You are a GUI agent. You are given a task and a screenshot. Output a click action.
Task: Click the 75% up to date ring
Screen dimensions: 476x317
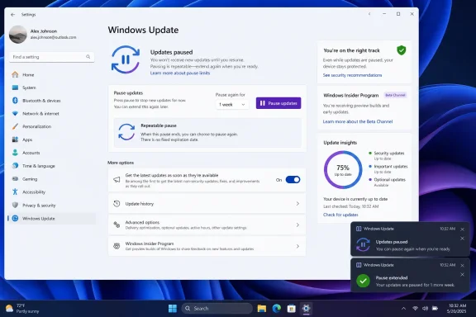pyautogui.click(x=343, y=170)
